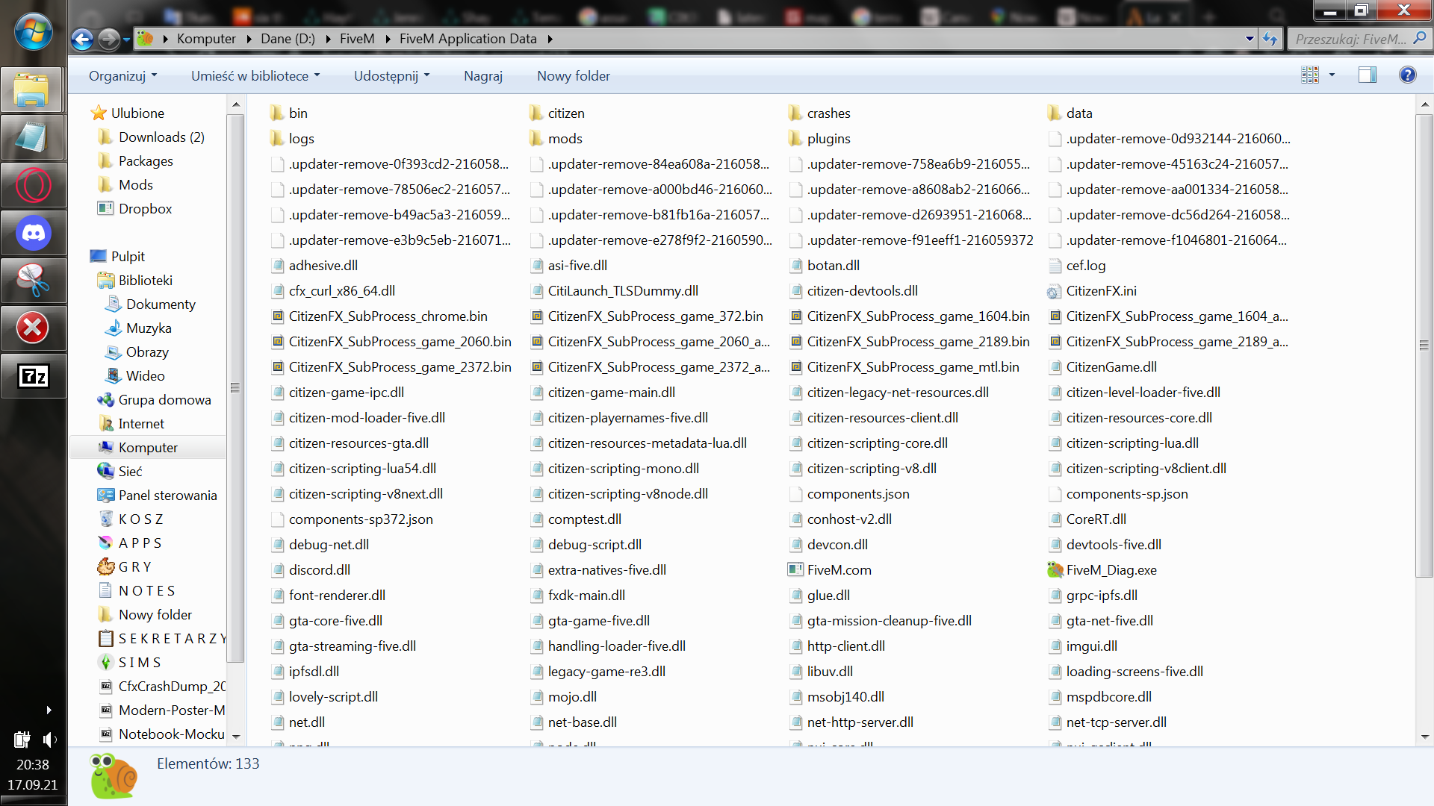Image resolution: width=1434 pixels, height=806 pixels.
Task: Click Dane (D:) in the address breadcrumb
Action: (288, 39)
